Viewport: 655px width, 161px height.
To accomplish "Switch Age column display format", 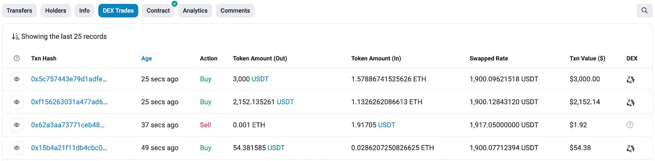I will click(147, 58).
